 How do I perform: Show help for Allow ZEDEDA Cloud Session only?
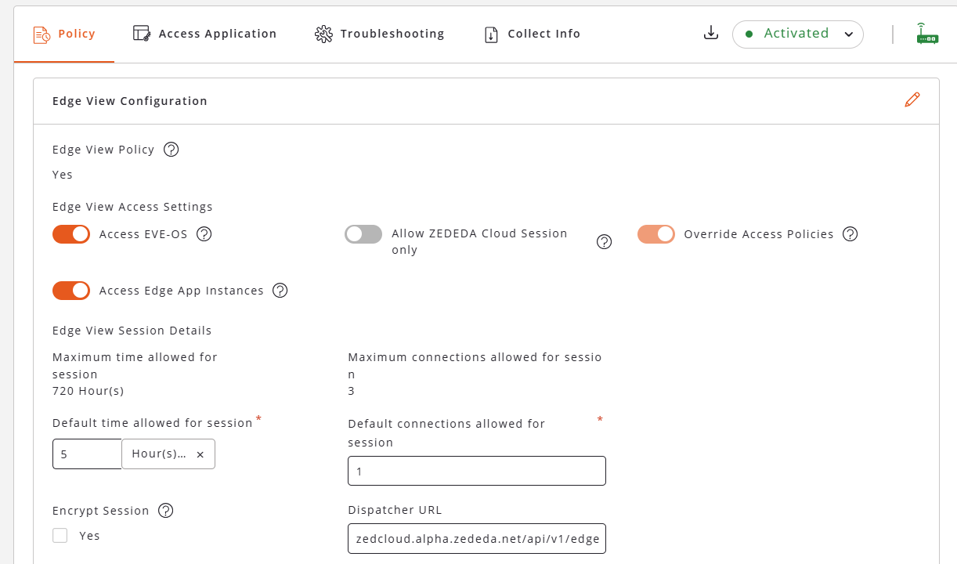[604, 242]
